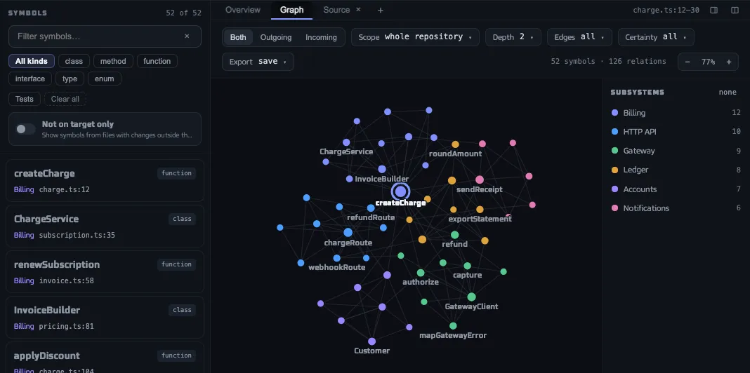This screenshot has width=750, height=373.
Task: Toggle the method kind filter chip
Action: [x=113, y=61]
